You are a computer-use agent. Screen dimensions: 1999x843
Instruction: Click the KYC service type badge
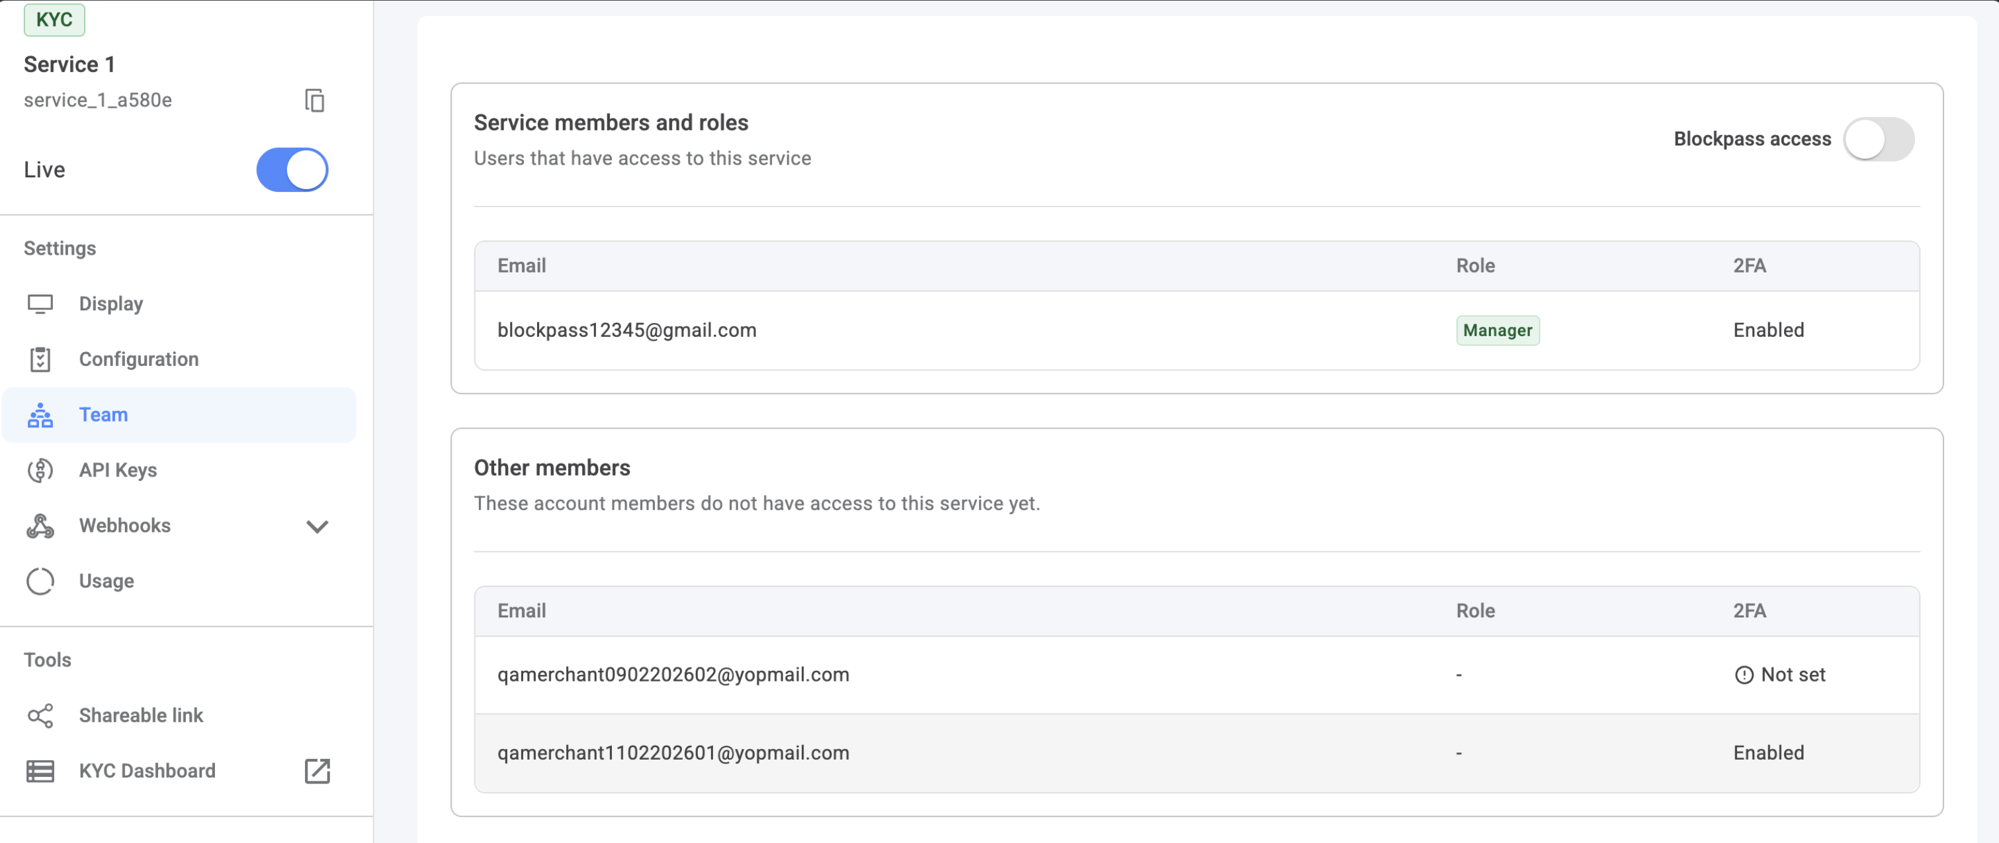click(54, 19)
